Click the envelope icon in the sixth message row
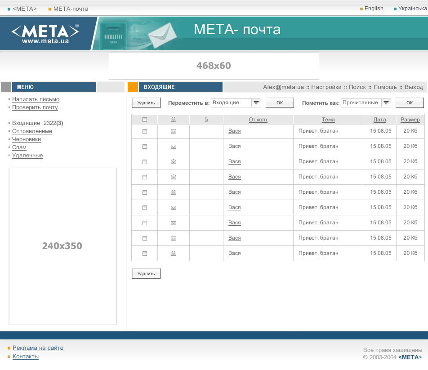Image resolution: width=428 pixels, height=370 pixels. coord(174,208)
